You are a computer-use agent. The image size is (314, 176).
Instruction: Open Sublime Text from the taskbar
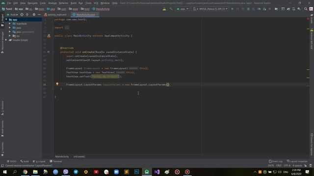[127, 172]
